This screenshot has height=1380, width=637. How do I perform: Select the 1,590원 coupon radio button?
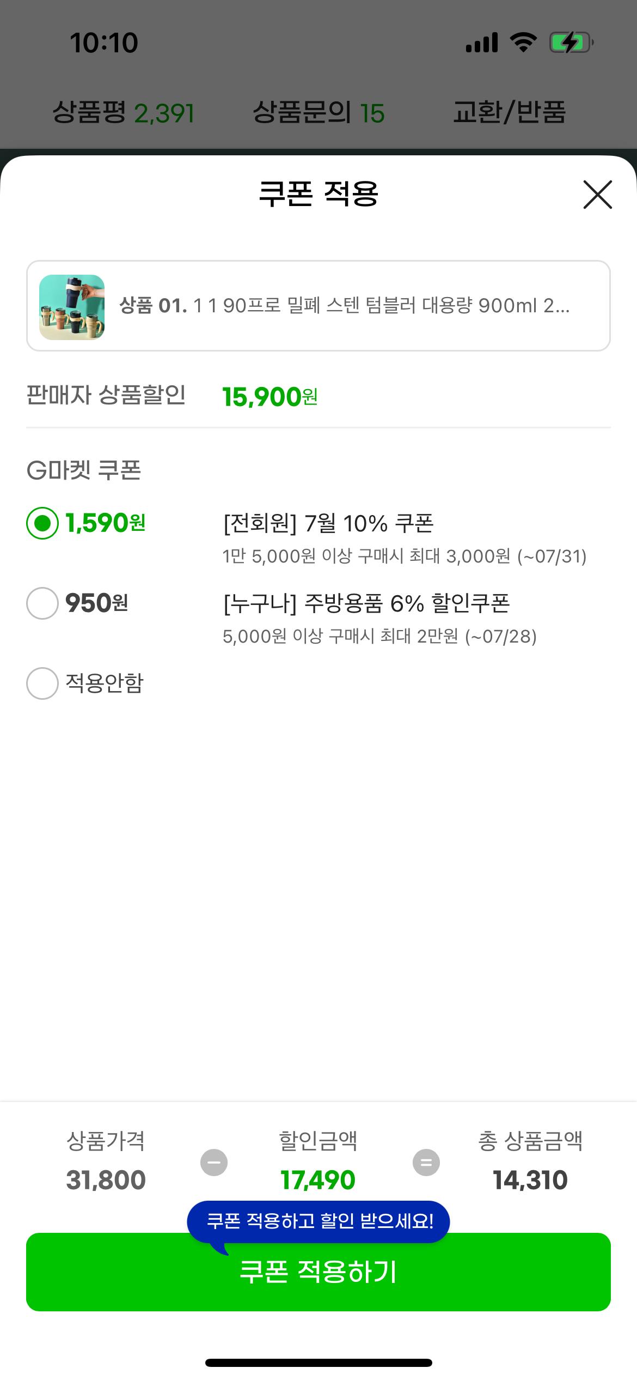coord(42,523)
